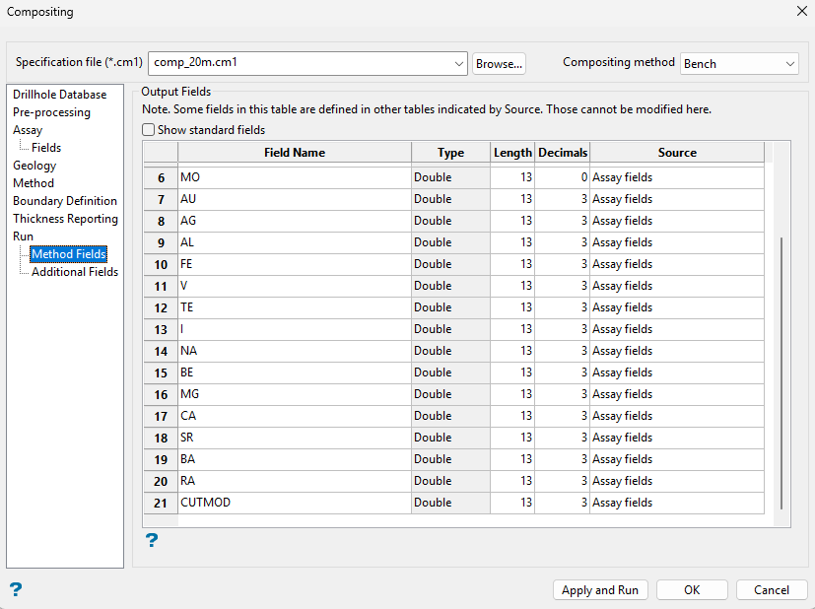Viewport: 815px width, 609px height.
Task: Click the AU field name cell
Action: 295,199
